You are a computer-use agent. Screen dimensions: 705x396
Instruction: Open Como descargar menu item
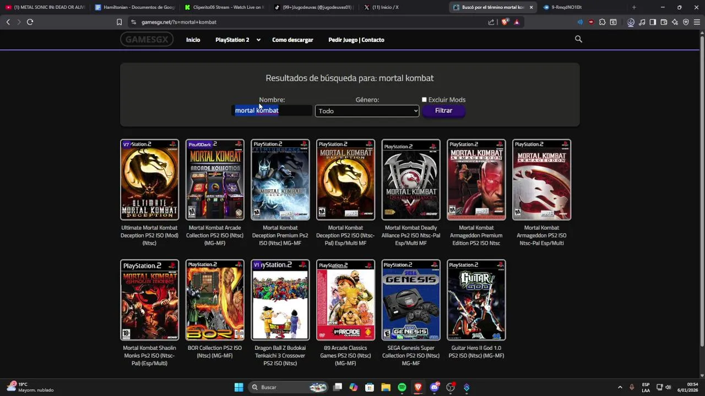(292, 40)
